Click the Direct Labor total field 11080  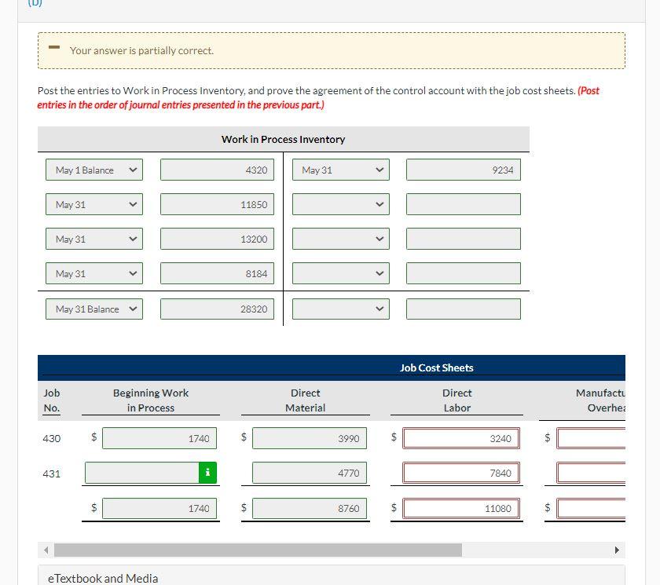pos(461,508)
